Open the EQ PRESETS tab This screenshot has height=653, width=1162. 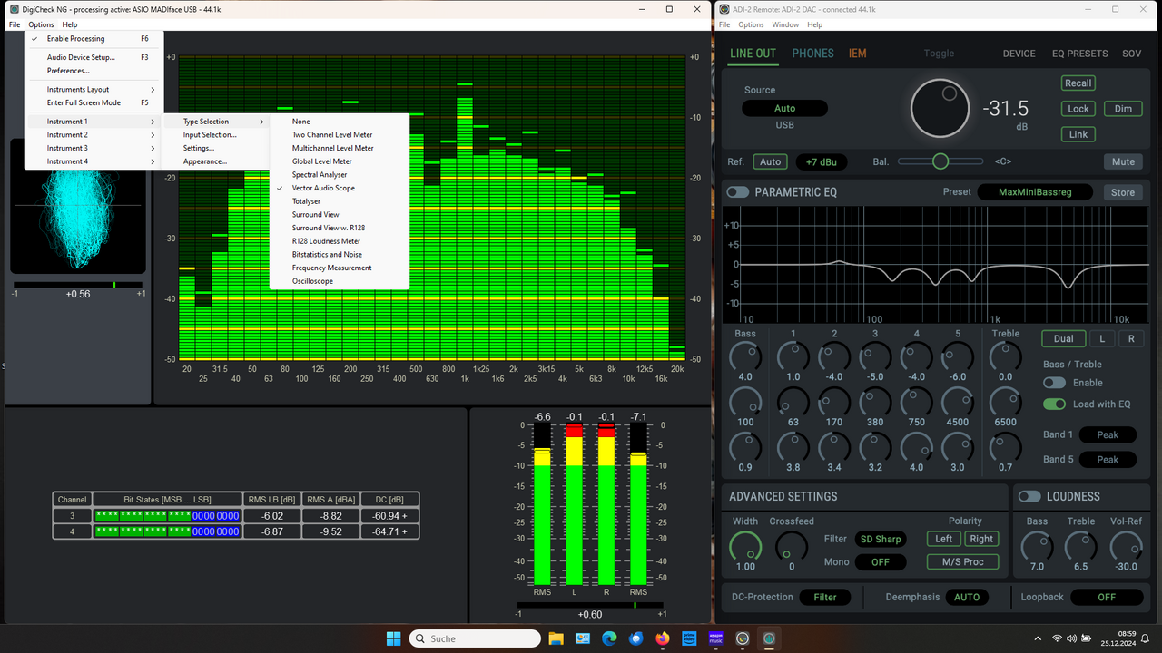point(1080,54)
